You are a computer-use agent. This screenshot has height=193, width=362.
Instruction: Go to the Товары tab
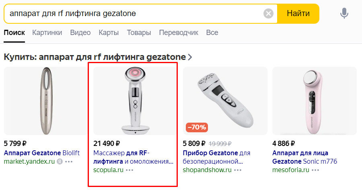(139, 33)
